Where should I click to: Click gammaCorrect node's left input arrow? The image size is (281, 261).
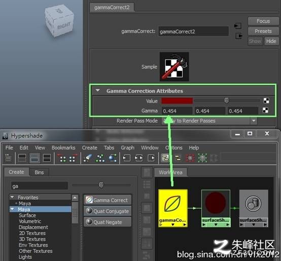click(161, 225)
